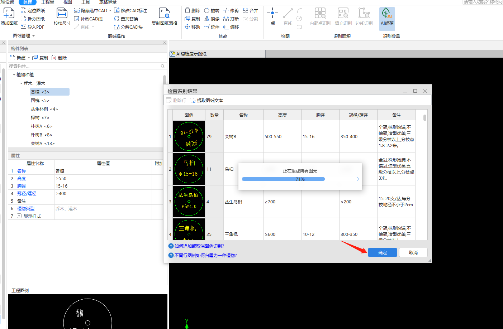Open the 图纸管理 group dropdown
Image resolution: width=503 pixels, height=329 pixels.
tap(33, 36)
